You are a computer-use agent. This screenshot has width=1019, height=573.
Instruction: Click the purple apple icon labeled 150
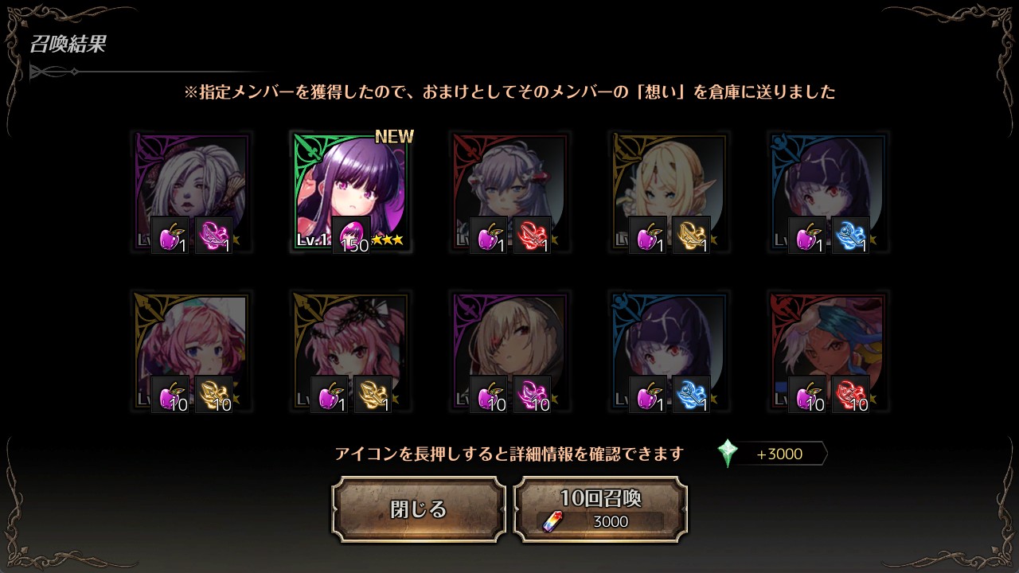(351, 236)
